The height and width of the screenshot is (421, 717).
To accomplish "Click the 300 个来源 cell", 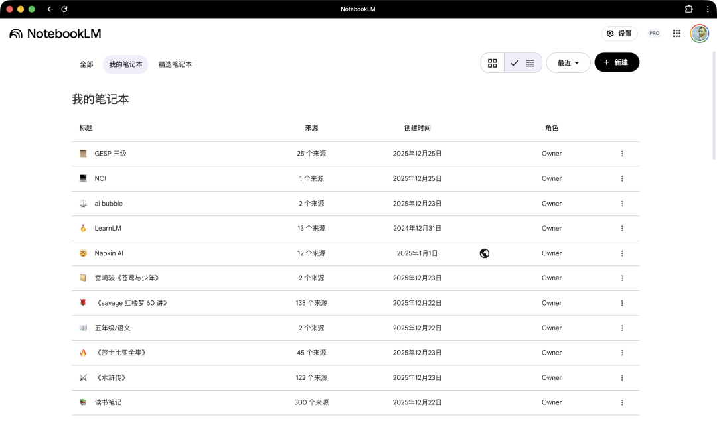I will (x=311, y=402).
